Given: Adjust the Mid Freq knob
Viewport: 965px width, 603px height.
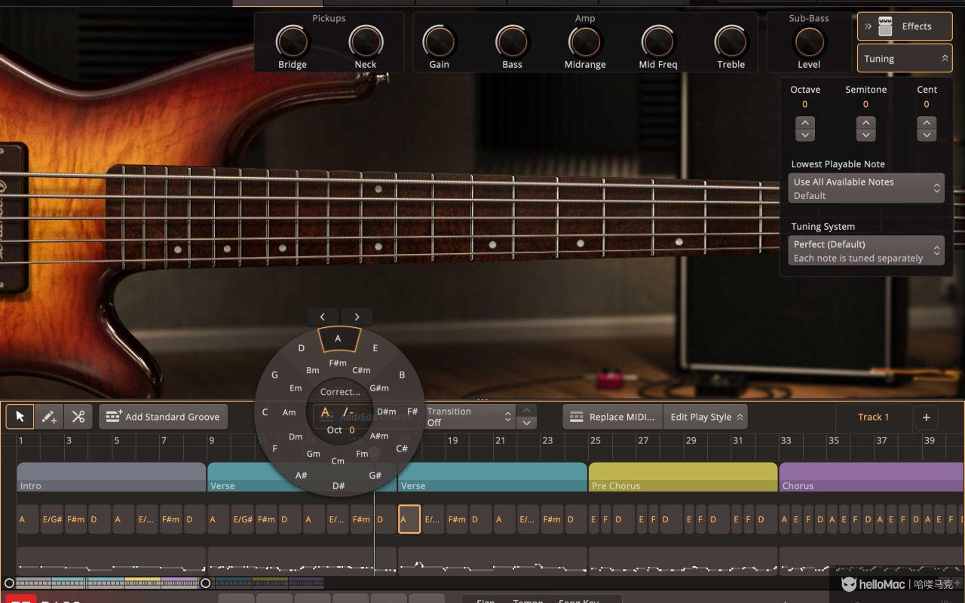Looking at the screenshot, I should point(658,41).
